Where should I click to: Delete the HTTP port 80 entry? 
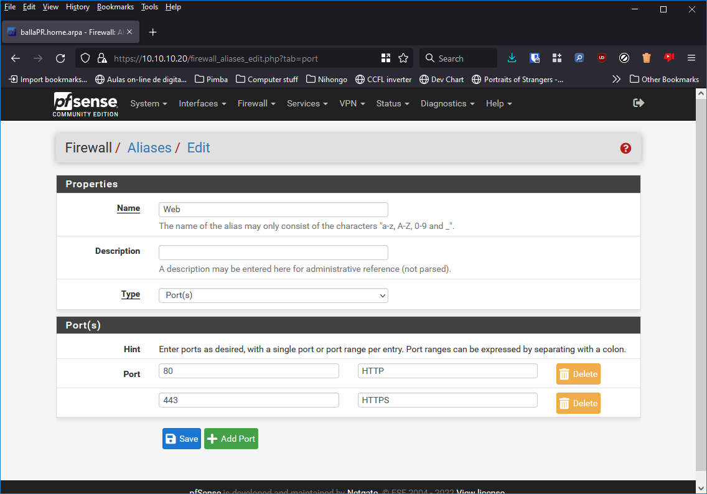578,374
